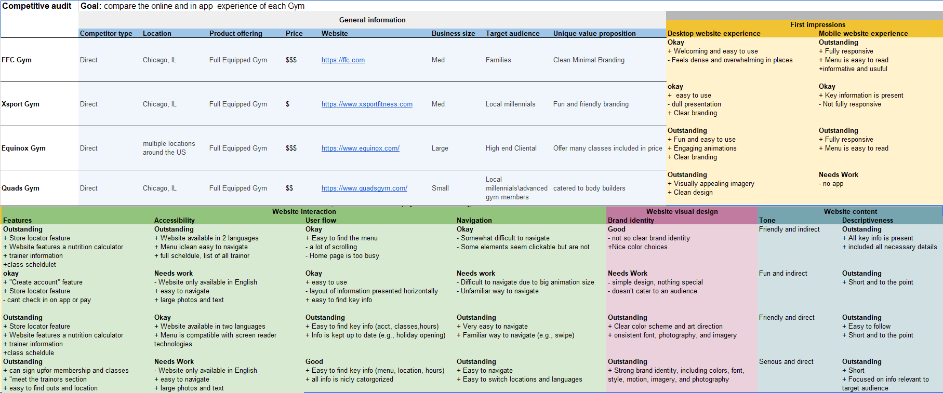The height and width of the screenshot is (393, 943).
Task: Click the Local millennials cell for Xsport
Action: [510, 104]
